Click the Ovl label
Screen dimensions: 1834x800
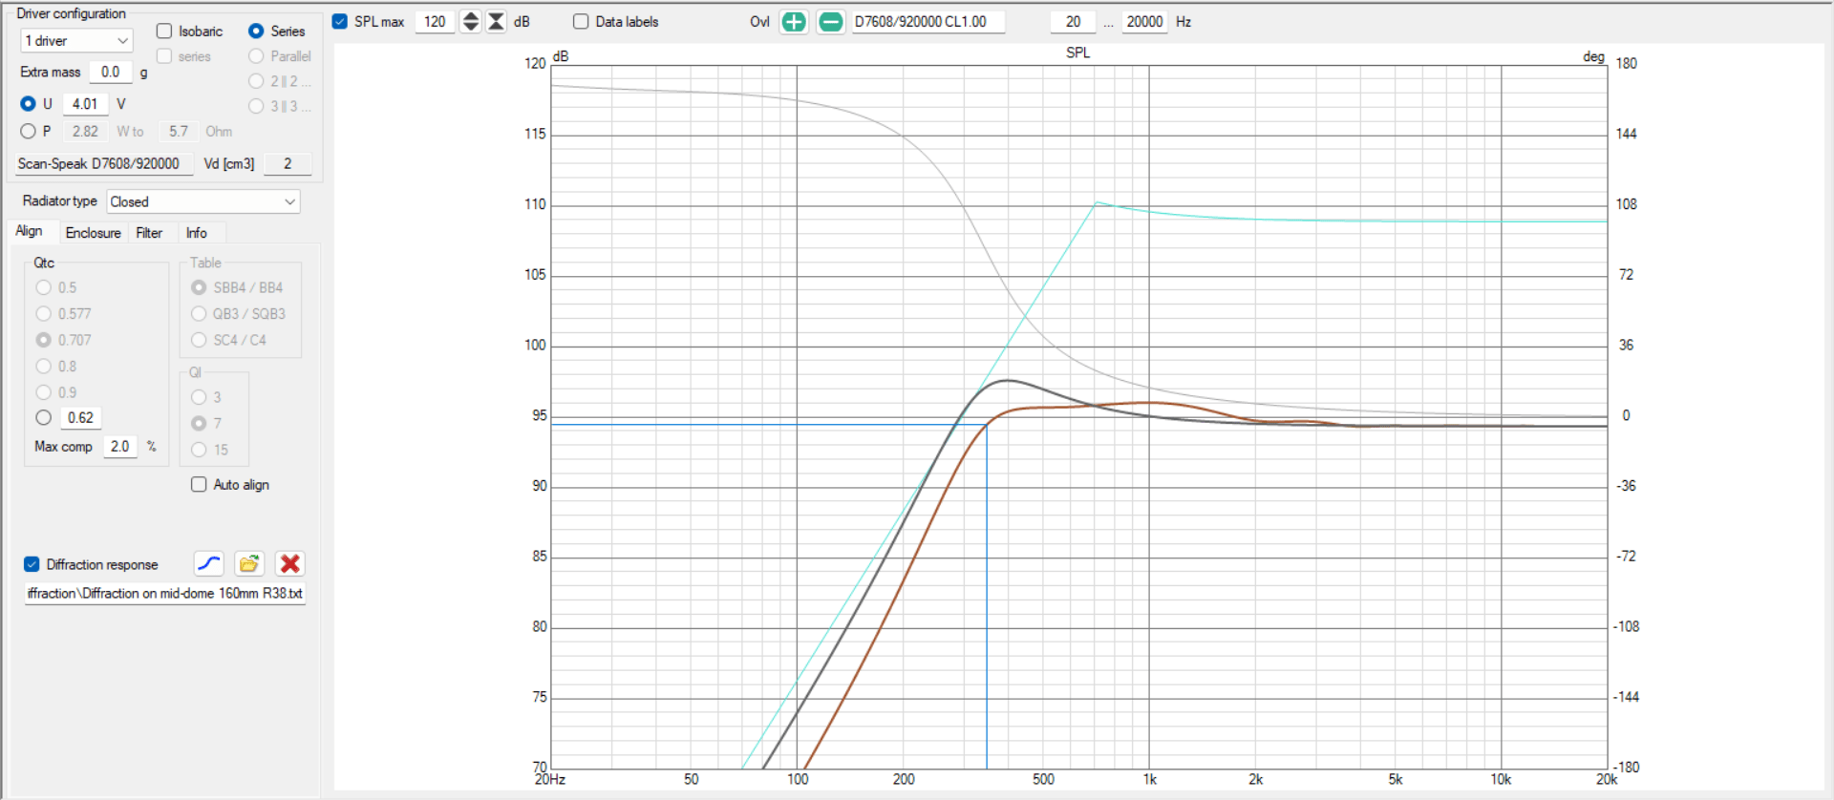[759, 22]
